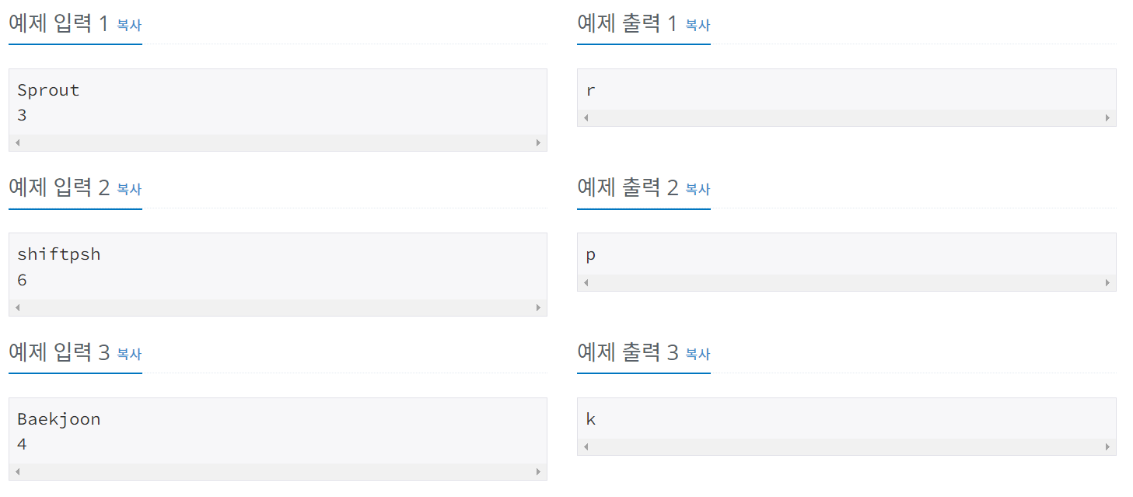Select the Sprout text in example input 1

point(48,89)
